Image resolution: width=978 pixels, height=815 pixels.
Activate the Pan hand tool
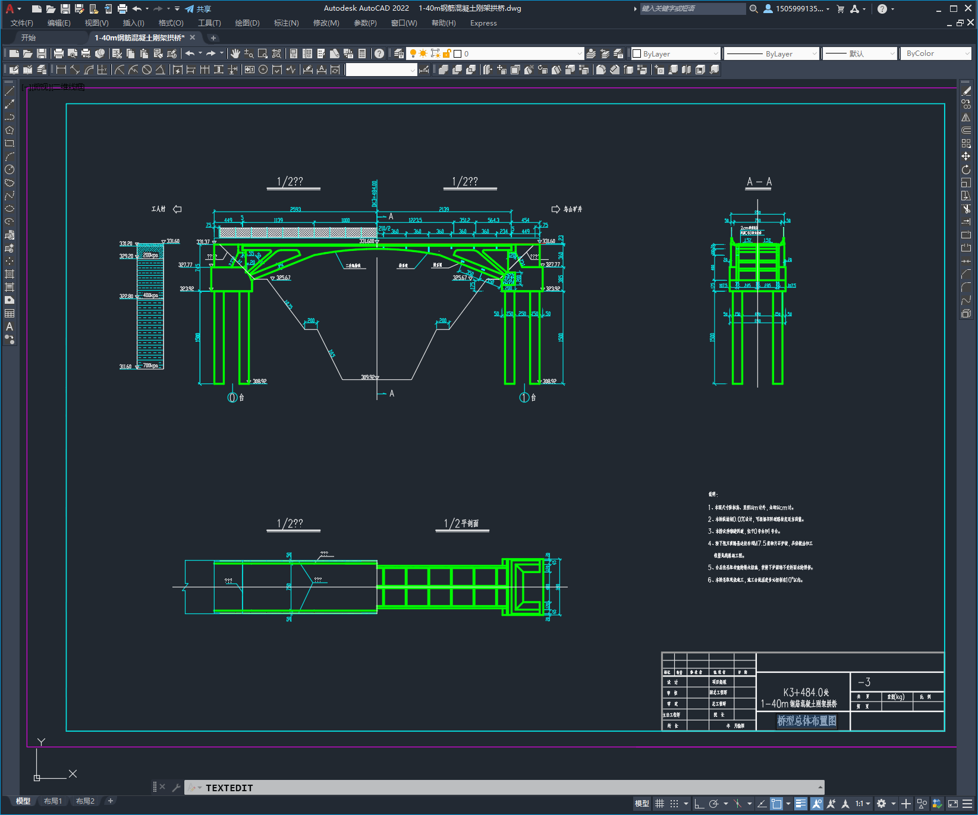[235, 54]
